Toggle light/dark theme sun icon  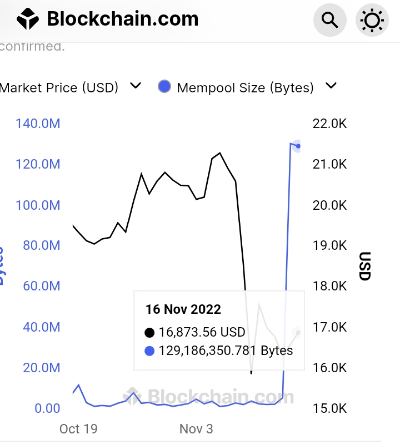(x=372, y=21)
